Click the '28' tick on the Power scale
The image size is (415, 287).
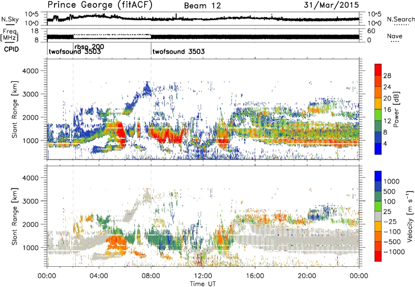(x=387, y=76)
